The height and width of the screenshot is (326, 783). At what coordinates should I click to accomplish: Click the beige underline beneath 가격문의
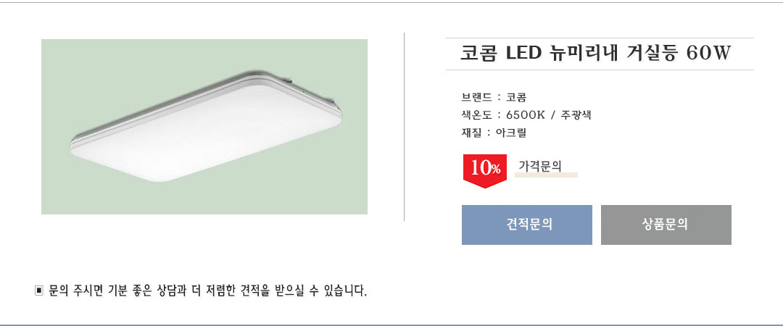click(x=546, y=175)
